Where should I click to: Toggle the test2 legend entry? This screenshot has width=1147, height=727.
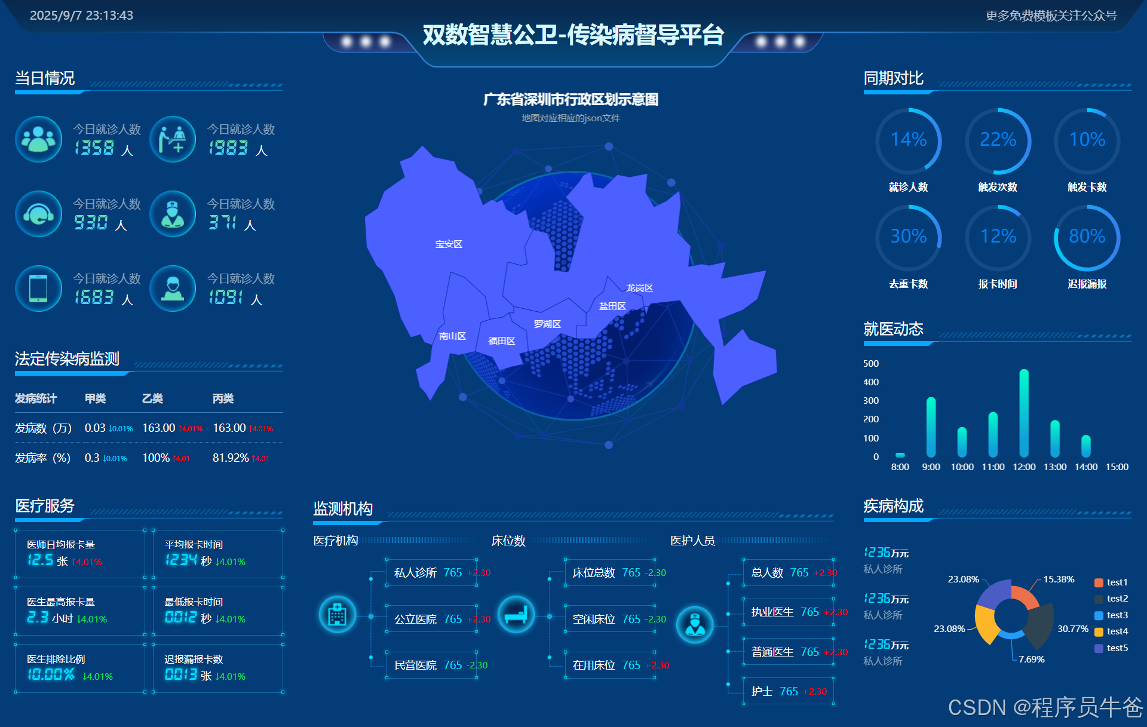pyautogui.click(x=1111, y=599)
